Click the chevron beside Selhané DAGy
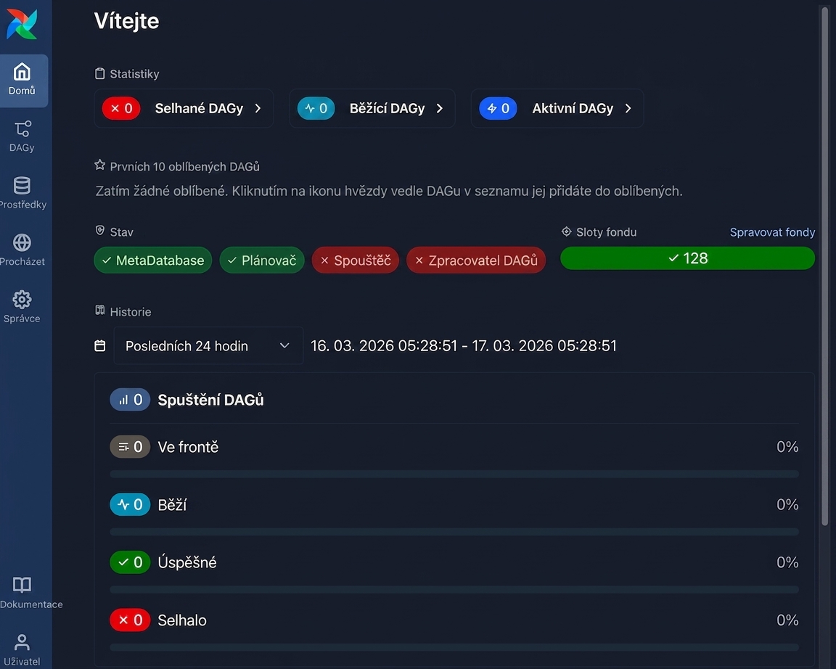 [258, 108]
